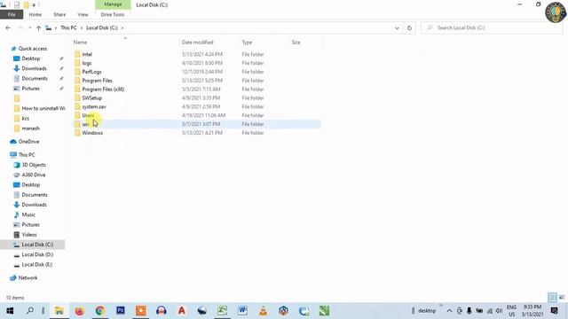Select Local Disk (C:) in sidebar

(37, 245)
